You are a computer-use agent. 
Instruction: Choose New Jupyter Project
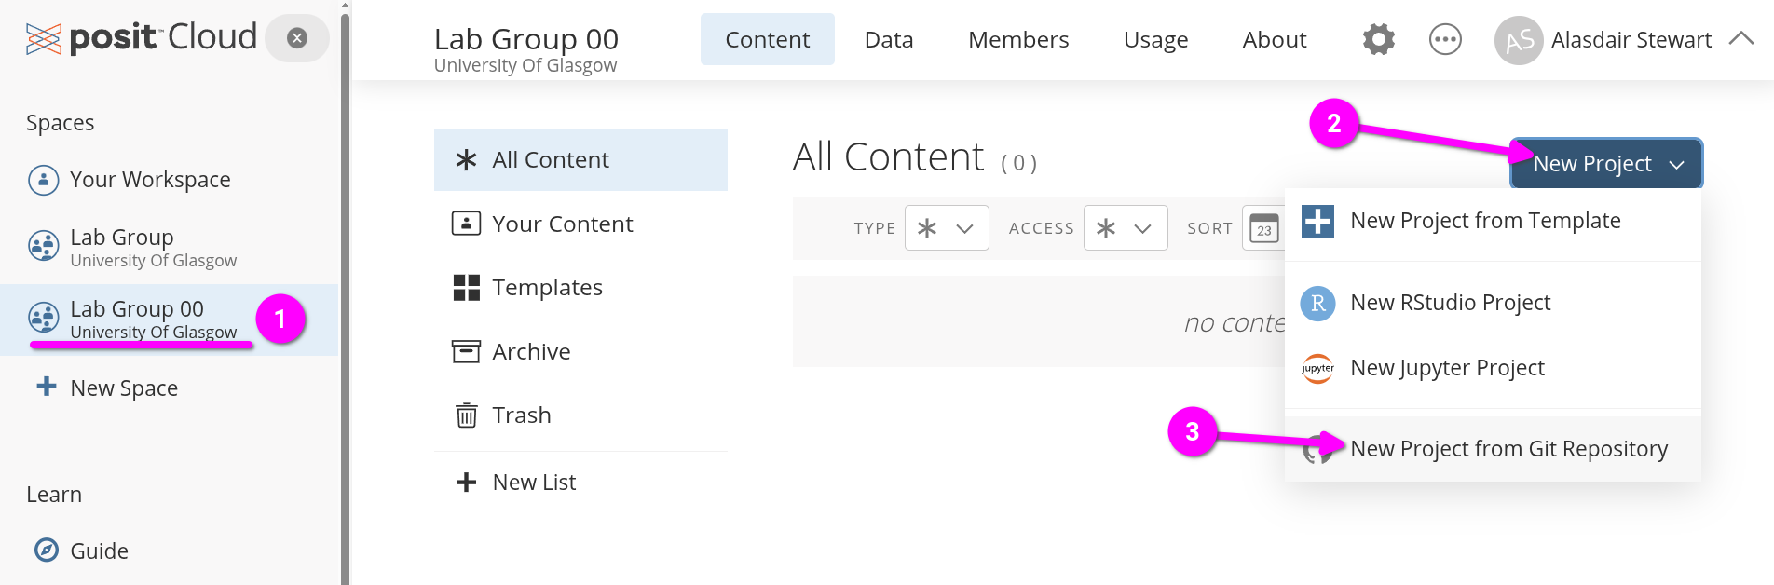pos(1447,368)
